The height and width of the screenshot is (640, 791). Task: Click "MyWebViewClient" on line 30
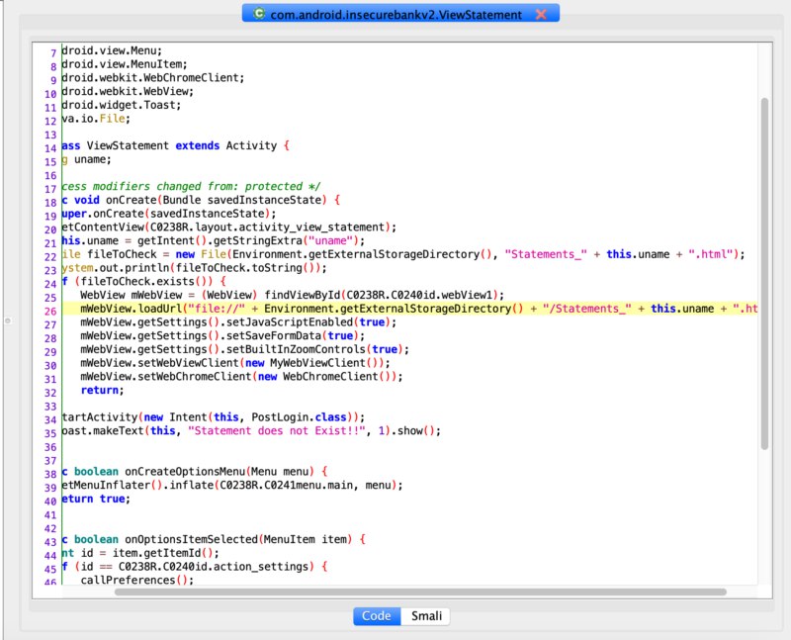pyautogui.click(x=317, y=363)
